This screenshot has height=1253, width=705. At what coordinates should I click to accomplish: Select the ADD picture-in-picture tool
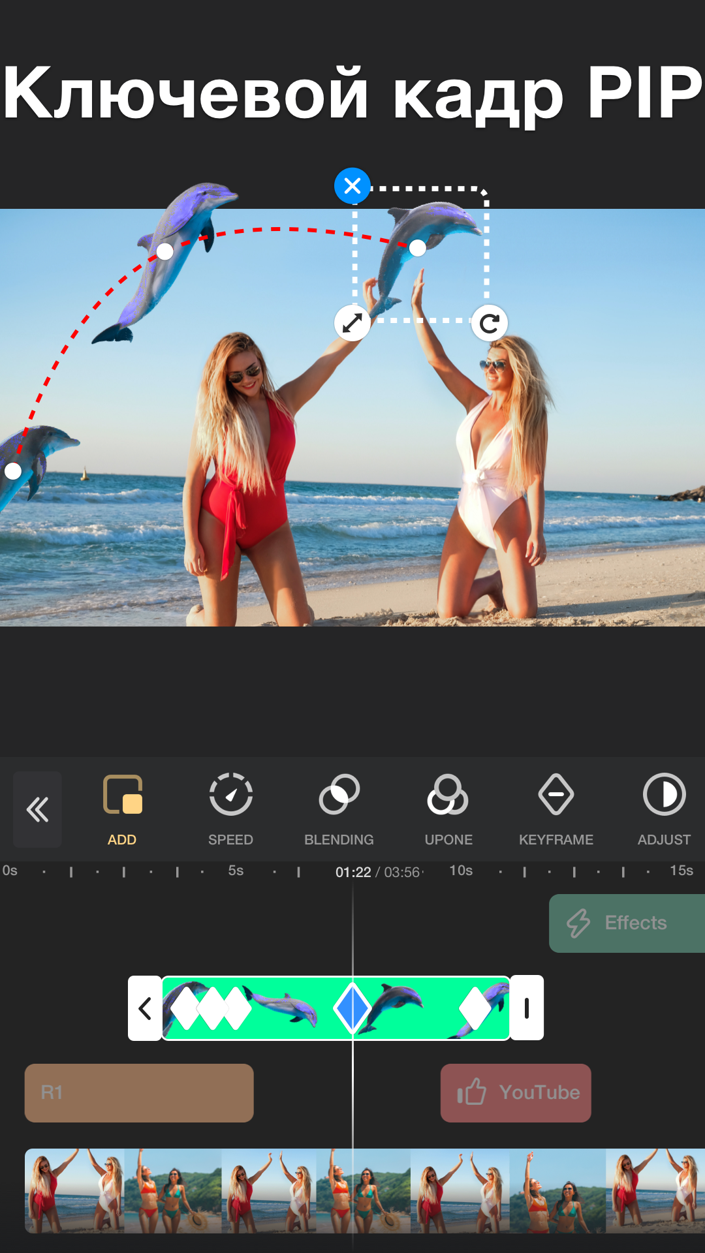click(x=122, y=811)
